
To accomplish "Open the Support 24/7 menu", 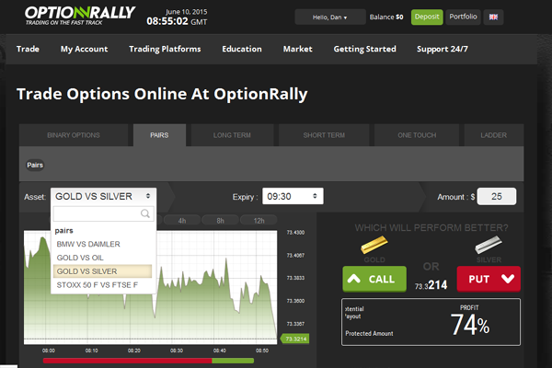I will pyautogui.click(x=443, y=49).
